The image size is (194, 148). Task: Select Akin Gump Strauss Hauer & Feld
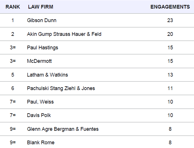(x=64, y=34)
